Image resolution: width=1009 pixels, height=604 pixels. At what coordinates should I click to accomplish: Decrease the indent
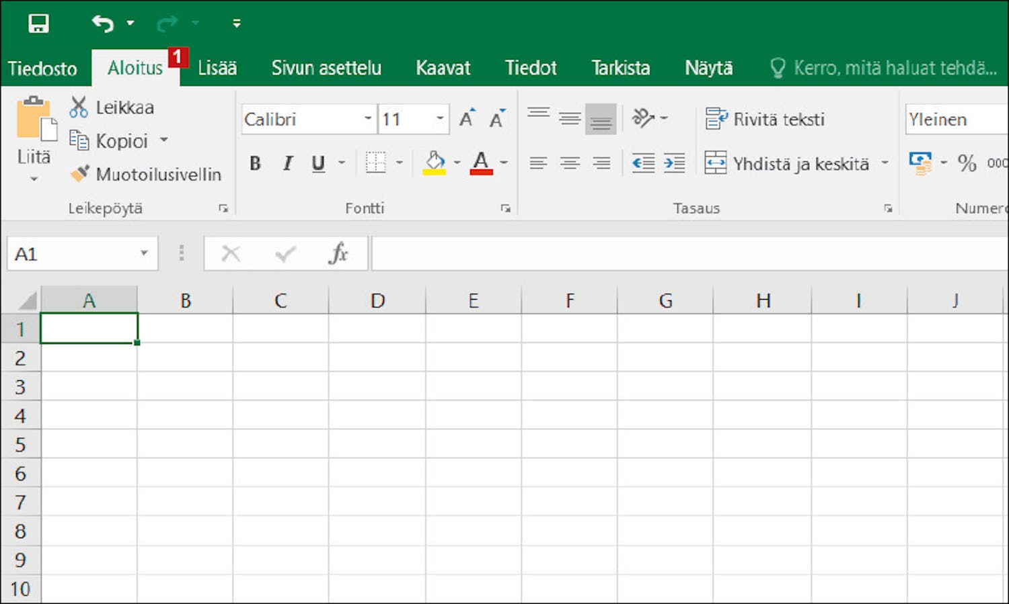[x=643, y=163]
